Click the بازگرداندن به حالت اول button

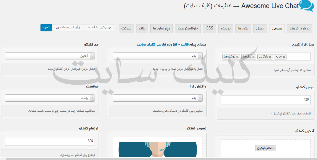click(69, 27)
